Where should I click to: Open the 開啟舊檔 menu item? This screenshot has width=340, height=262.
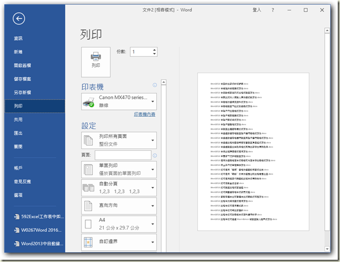point(22,65)
